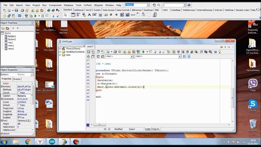Select img1 in Object TreeView
The height and width of the screenshot is (147, 261).
11,42
